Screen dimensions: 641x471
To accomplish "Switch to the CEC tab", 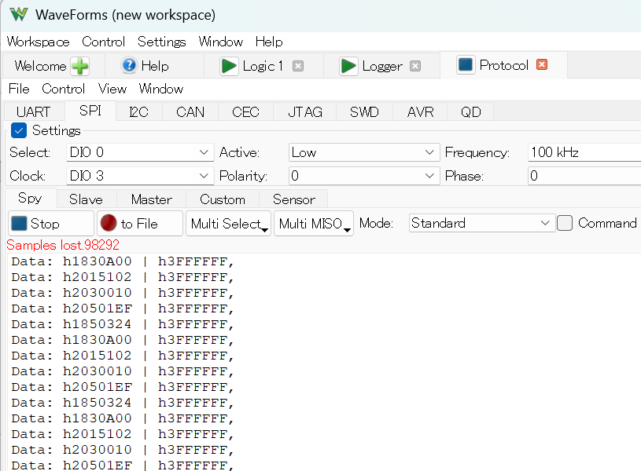I will [x=245, y=111].
